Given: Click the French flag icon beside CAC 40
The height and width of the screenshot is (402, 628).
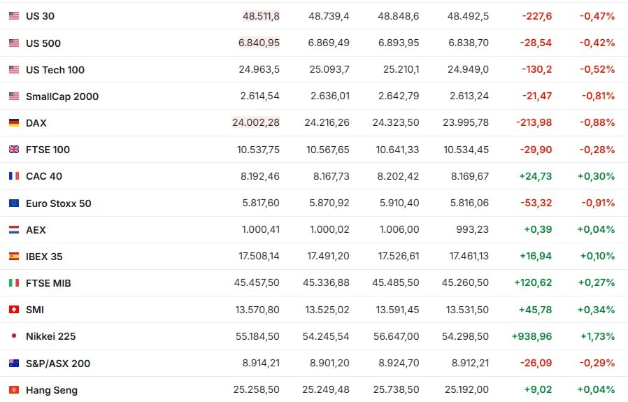Looking at the screenshot, I should (14, 176).
